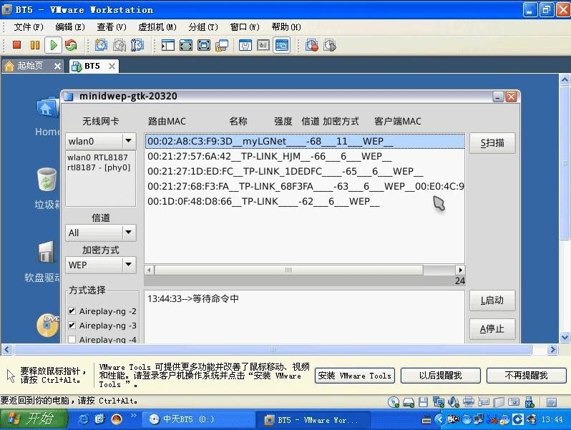The height and width of the screenshot is (430, 571).
Task: Click the A停止 stop button
Action: coord(492,329)
